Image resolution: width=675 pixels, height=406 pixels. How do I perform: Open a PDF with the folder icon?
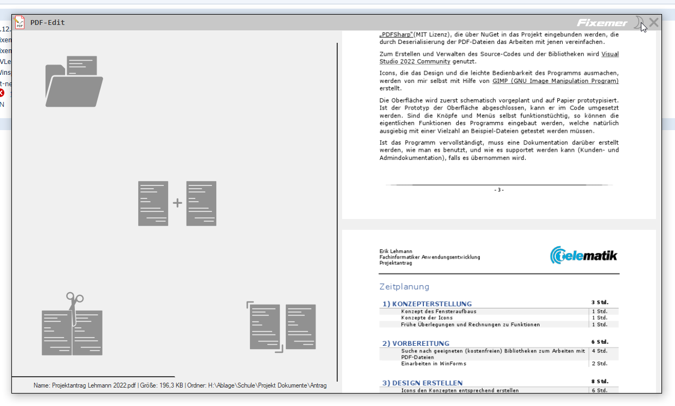pyautogui.click(x=74, y=82)
